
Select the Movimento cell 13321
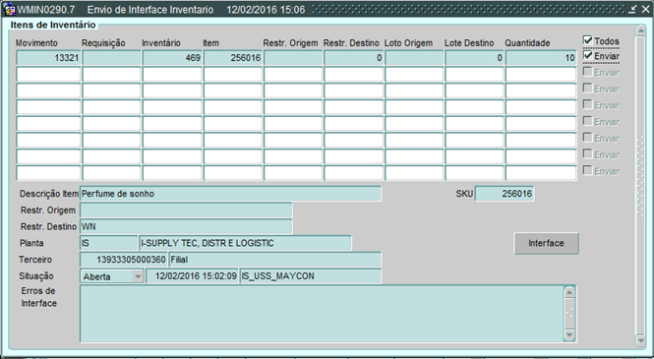(48, 58)
